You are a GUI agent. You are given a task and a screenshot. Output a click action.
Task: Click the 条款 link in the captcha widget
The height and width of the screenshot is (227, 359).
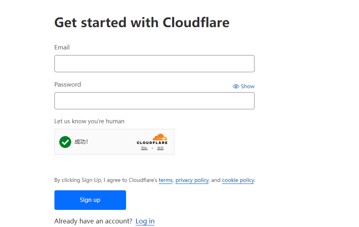[160, 148]
